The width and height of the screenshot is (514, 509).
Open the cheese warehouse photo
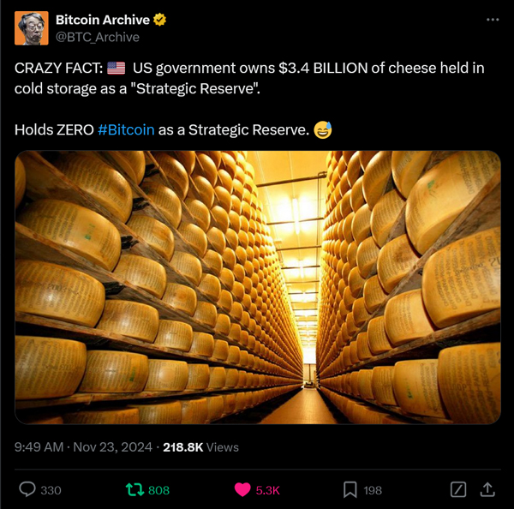point(258,287)
